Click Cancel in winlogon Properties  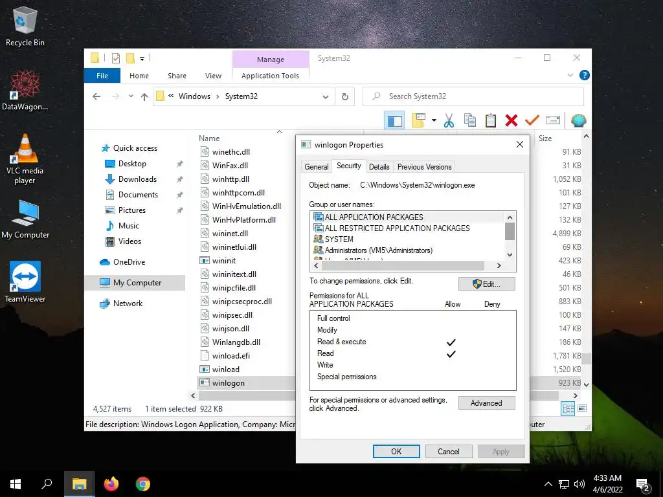448,451
